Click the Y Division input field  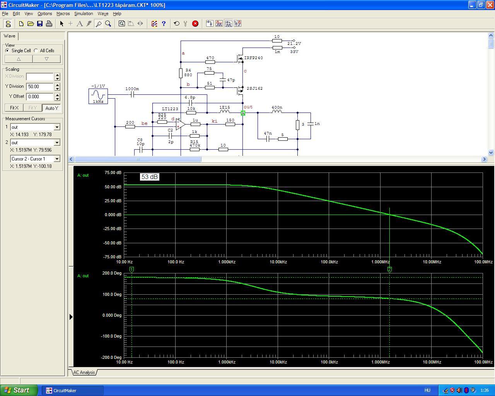coord(40,87)
